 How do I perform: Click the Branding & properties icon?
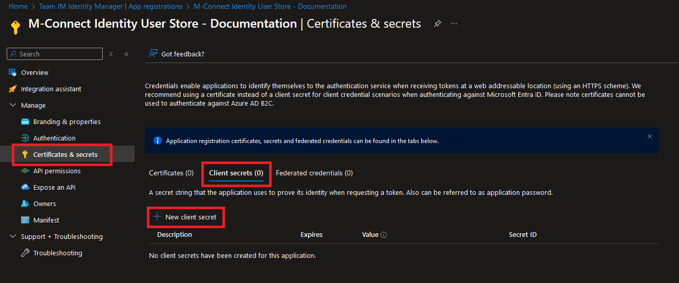click(25, 122)
